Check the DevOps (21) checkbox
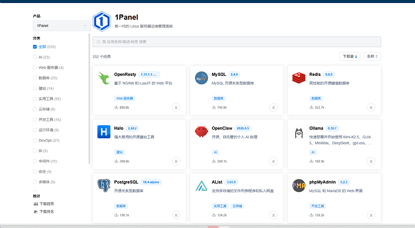415x228 pixels. pos(35,140)
